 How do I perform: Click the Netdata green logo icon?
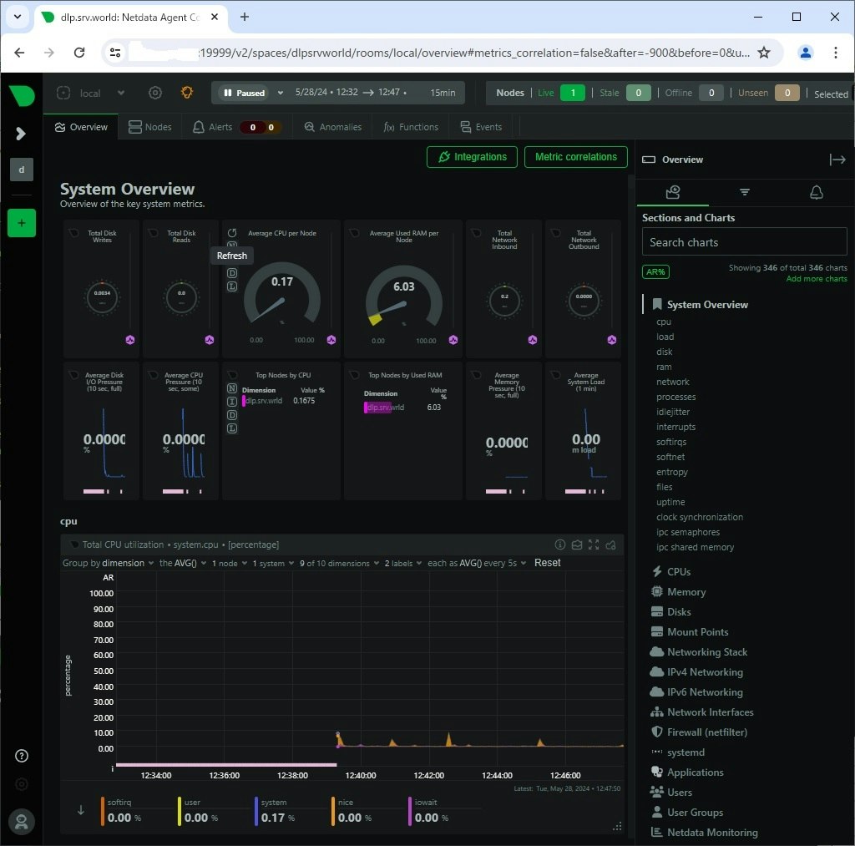(x=22, y=95)
